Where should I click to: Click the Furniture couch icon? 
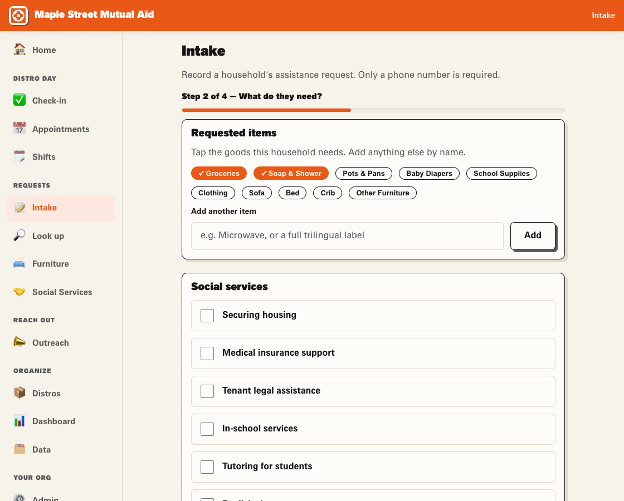pos(19,263)
